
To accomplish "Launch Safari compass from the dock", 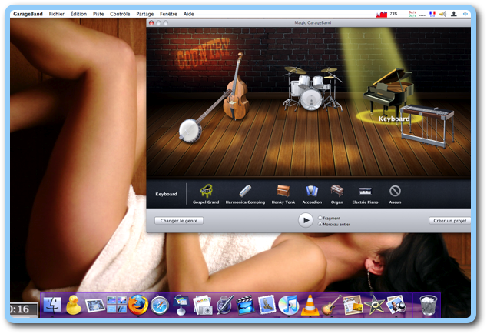I will point(160,306).
